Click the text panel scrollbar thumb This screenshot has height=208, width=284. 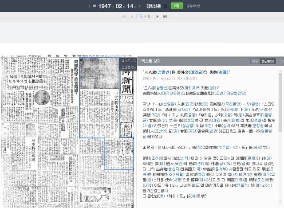280,102
